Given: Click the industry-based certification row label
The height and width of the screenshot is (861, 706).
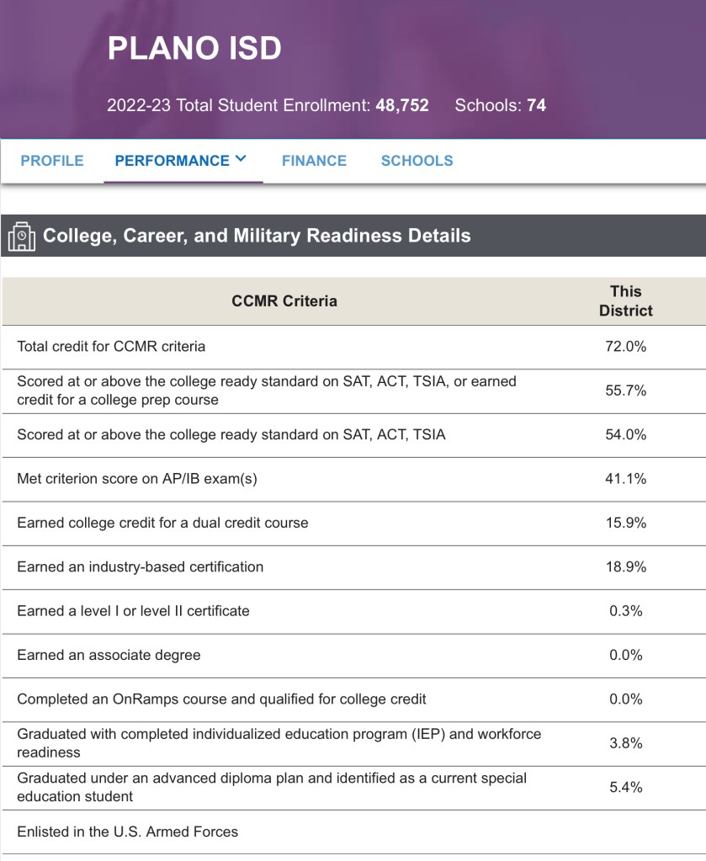Looking at the screenshot, I should pos(141,567).
